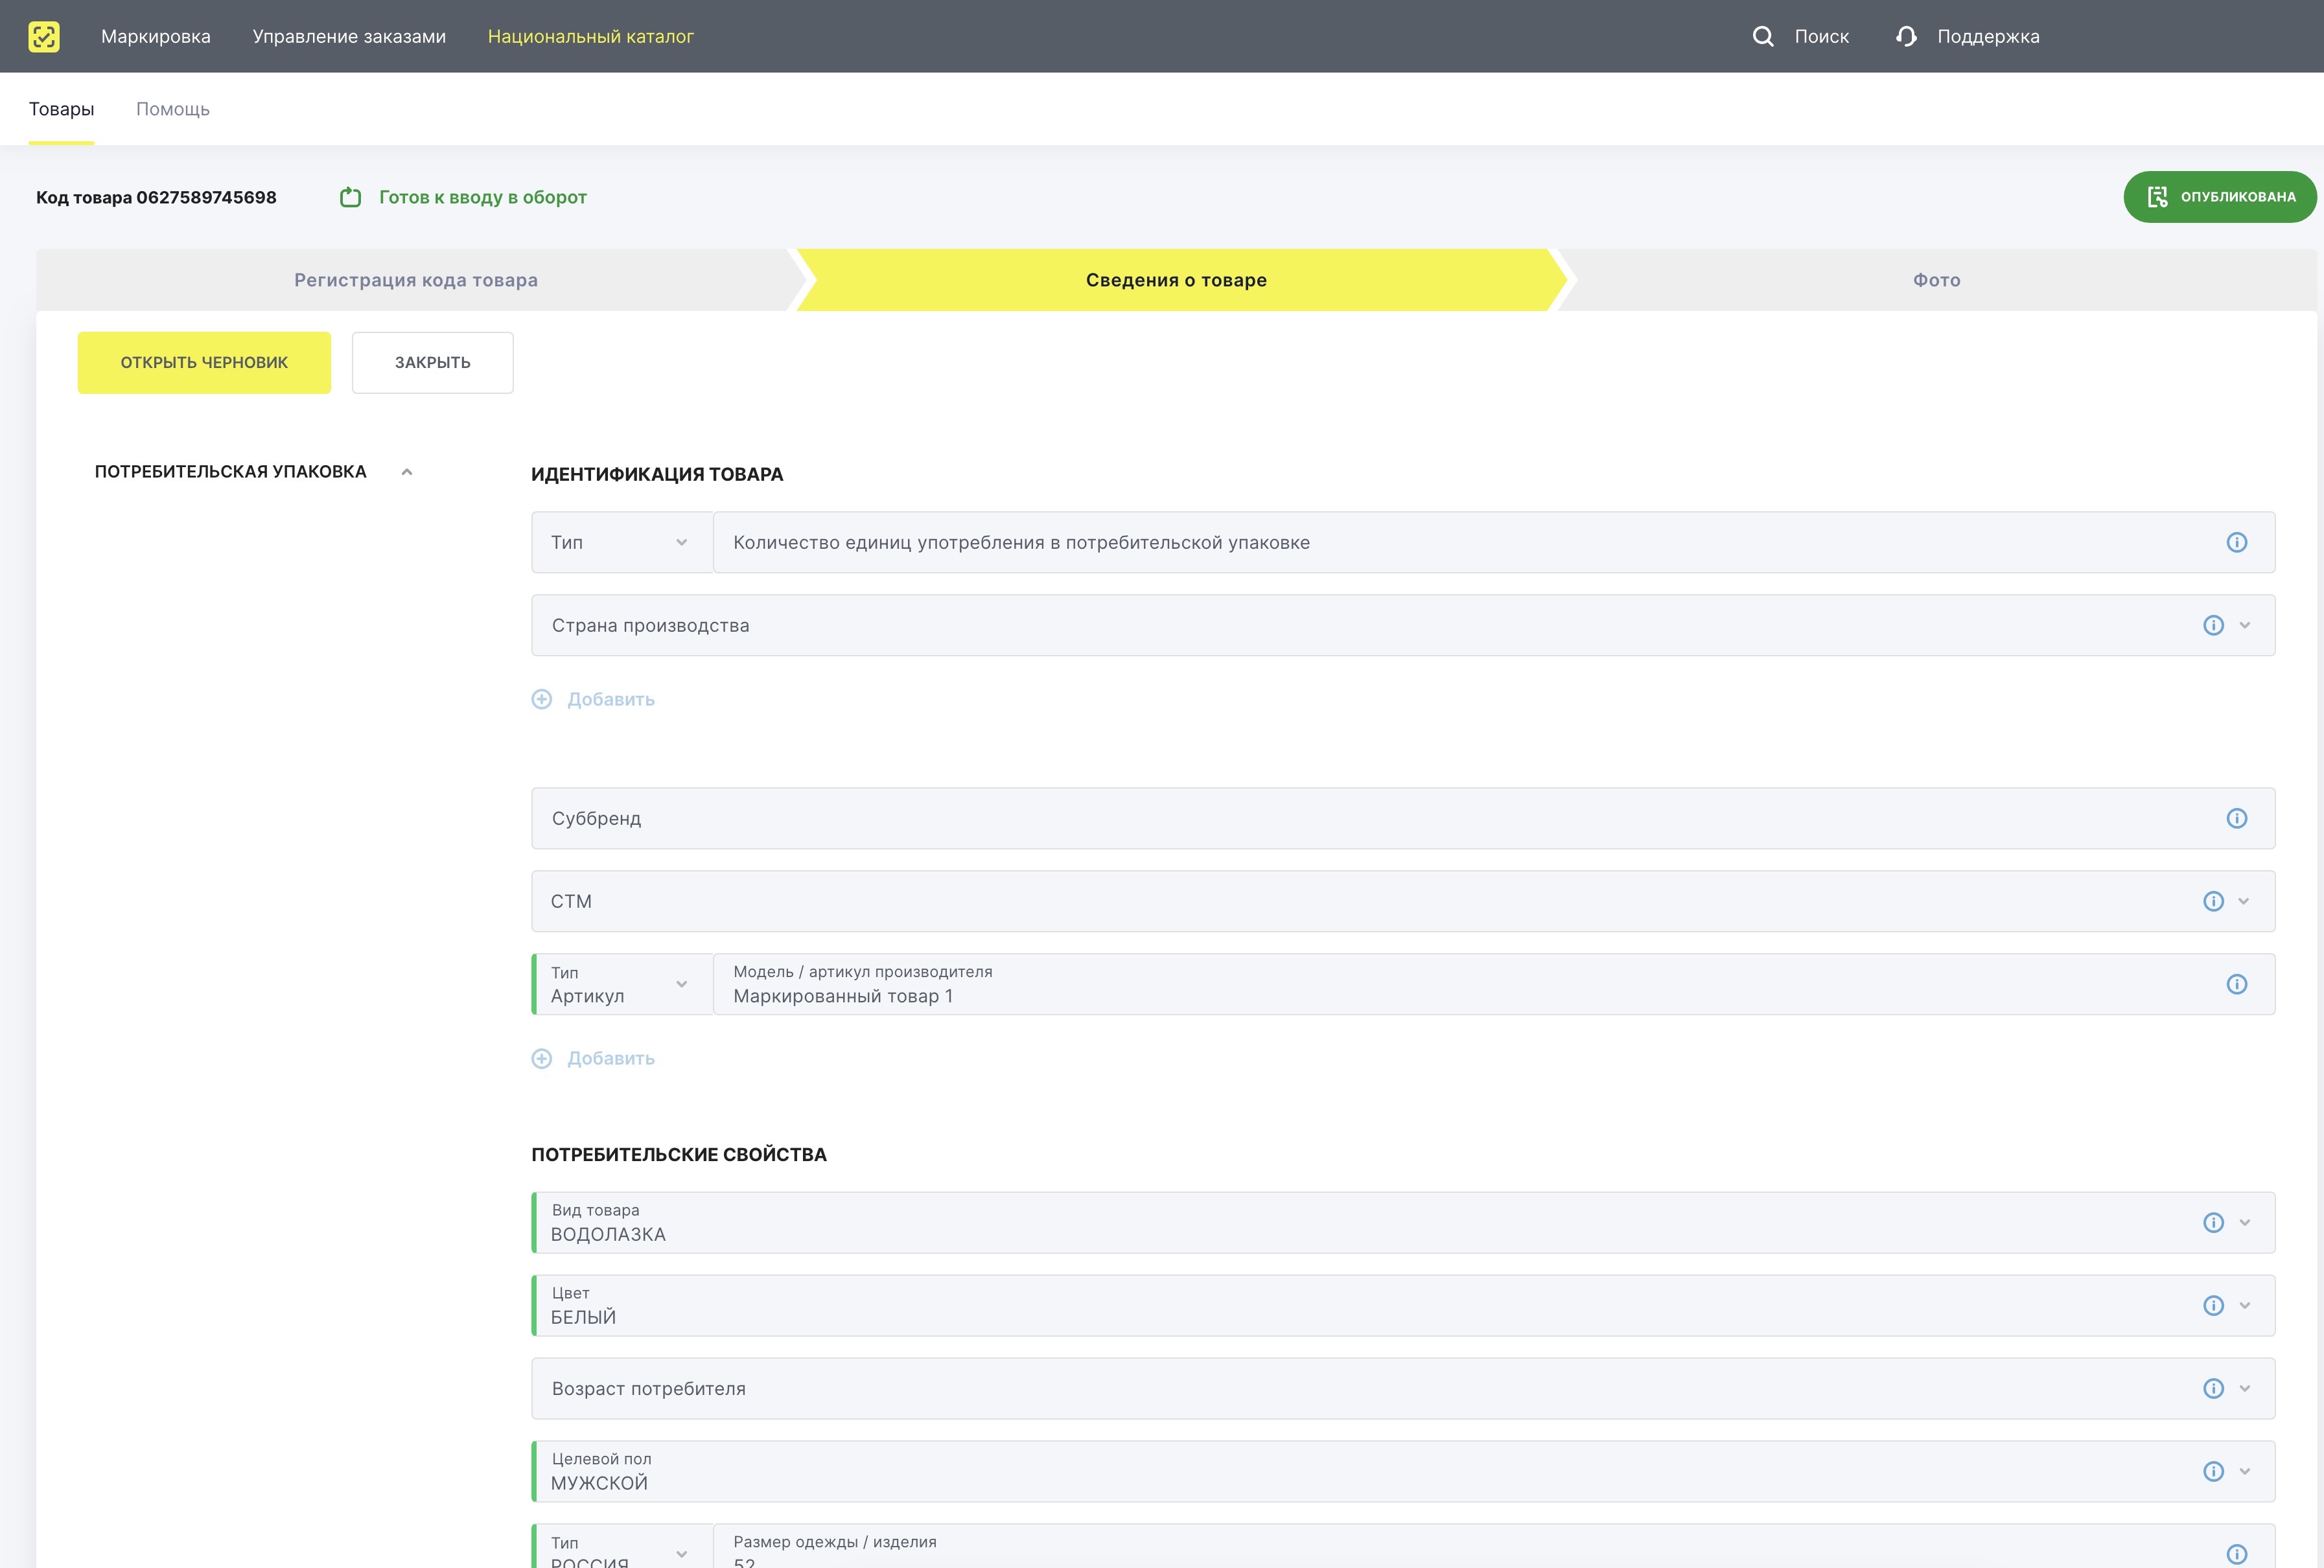Click the plus icon under the 'Артикул' row
2324x1568 pixels.
[x=541, y=1058]
